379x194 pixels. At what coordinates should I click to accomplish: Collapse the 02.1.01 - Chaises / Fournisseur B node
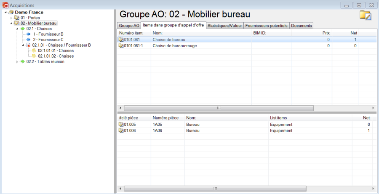tap(23, 45)
